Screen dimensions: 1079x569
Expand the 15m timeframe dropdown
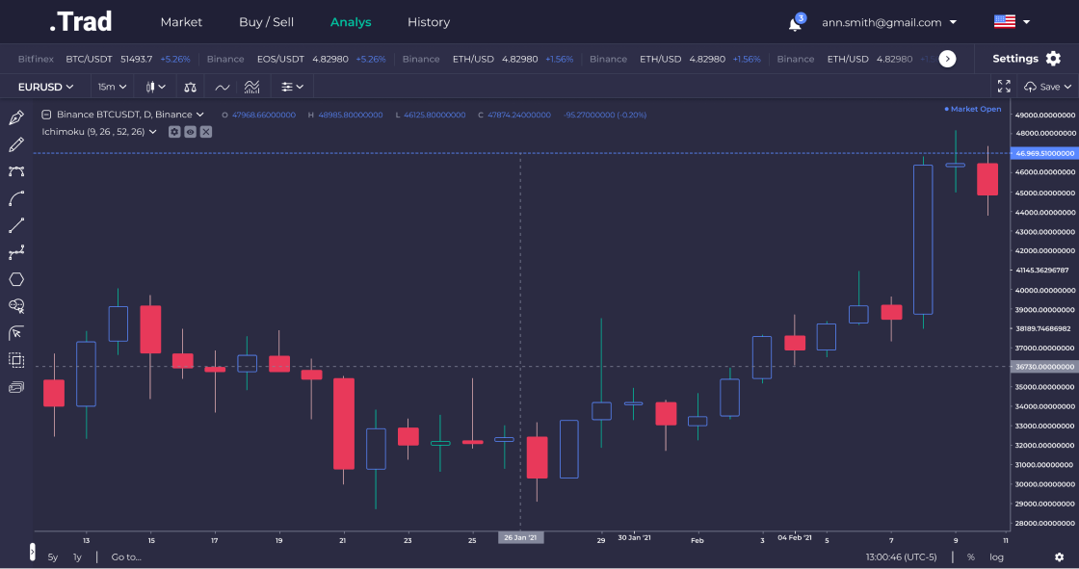click(112, 87)
